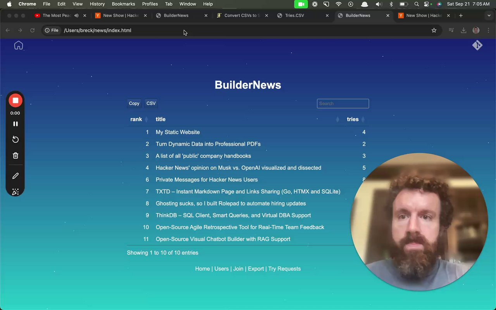Open a new tab with the plus button
The width and height of the screenshot is (496, 310).
pyautogui.click(x=461, y=15)
